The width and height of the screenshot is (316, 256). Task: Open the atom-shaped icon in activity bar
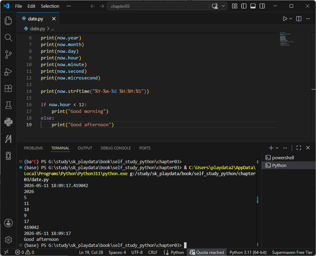pyautogui.click(x=8, y=156)
